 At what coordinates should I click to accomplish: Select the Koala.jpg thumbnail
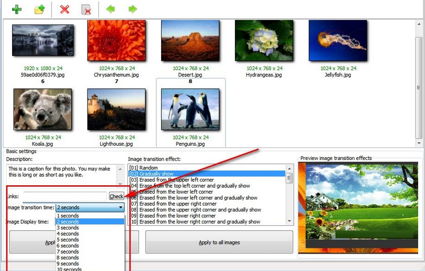click(43, 109)
